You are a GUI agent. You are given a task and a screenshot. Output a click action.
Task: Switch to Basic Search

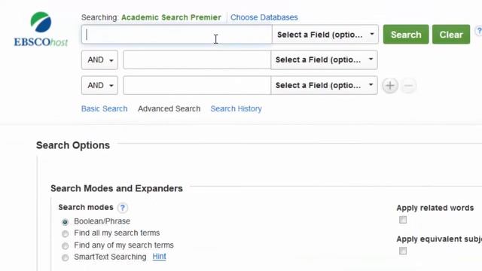coord(104,108)
